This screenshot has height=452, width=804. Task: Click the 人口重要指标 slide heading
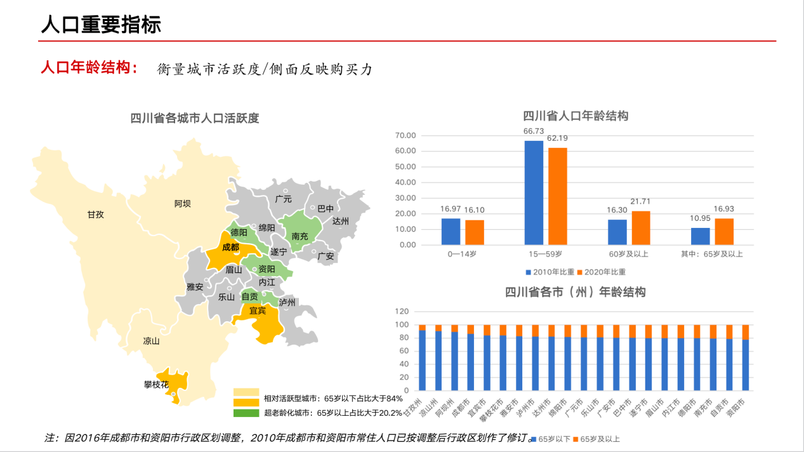(101, 24)
